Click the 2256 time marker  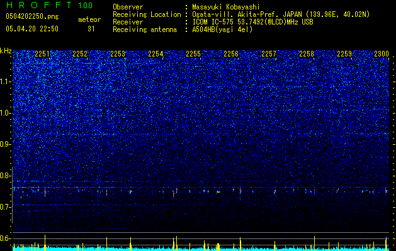point(231,54)
